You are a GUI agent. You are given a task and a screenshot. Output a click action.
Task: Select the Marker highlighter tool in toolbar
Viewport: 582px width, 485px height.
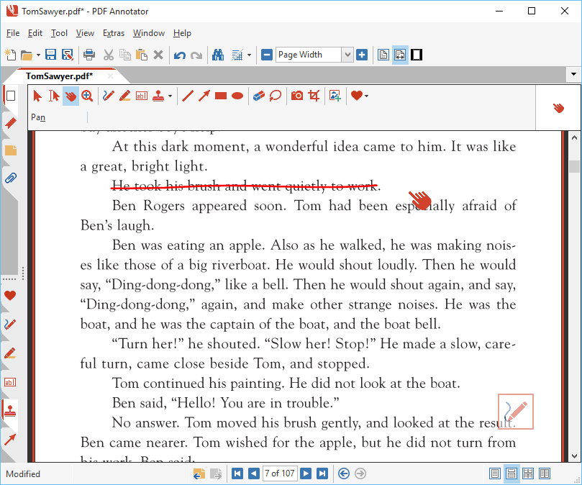coord(125,96)
